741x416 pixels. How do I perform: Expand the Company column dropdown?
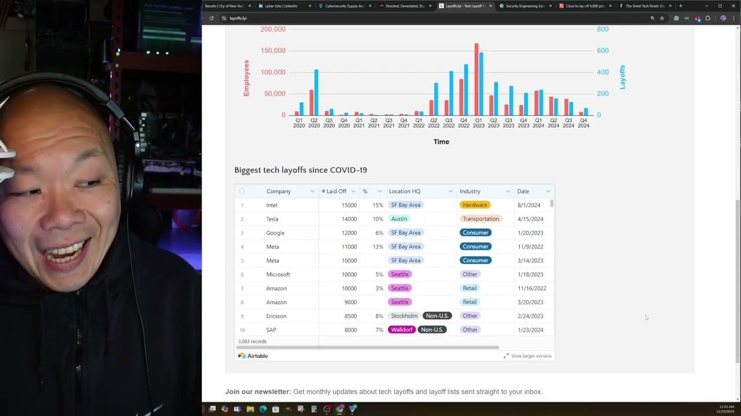point(313,191)
